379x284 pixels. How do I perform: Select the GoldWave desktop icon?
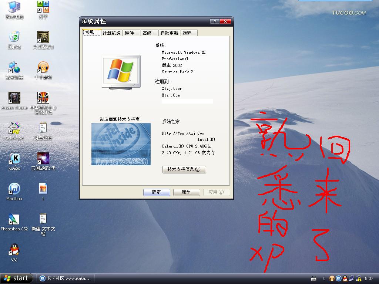14,131
